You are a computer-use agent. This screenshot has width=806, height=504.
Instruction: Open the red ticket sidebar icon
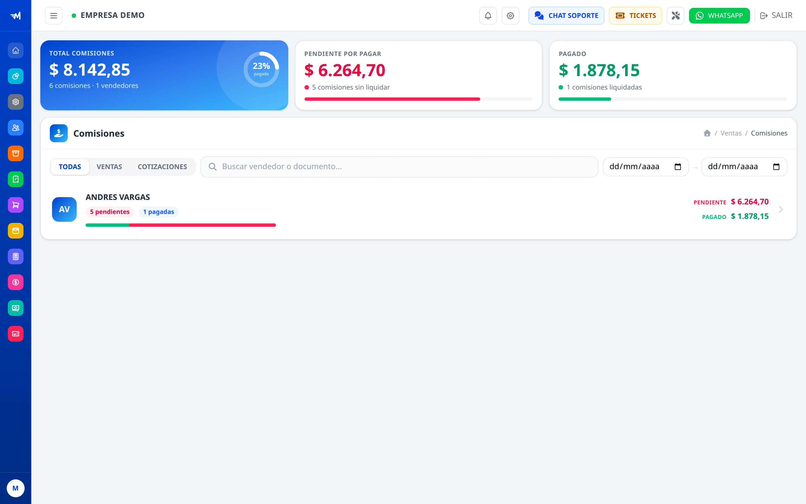point(16,334)
